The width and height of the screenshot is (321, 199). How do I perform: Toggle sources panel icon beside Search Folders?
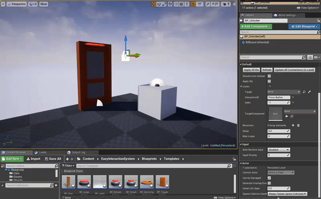pyautogui.click(x=3, y=166)
